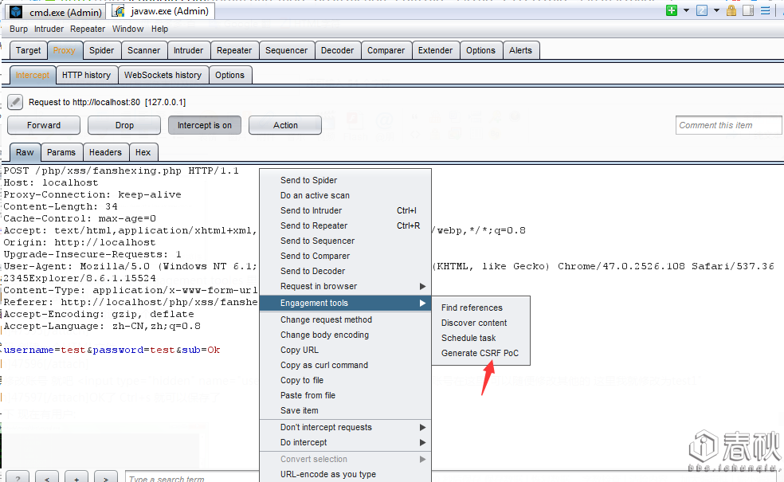Switch to the Headers view tab

(105, 152)
